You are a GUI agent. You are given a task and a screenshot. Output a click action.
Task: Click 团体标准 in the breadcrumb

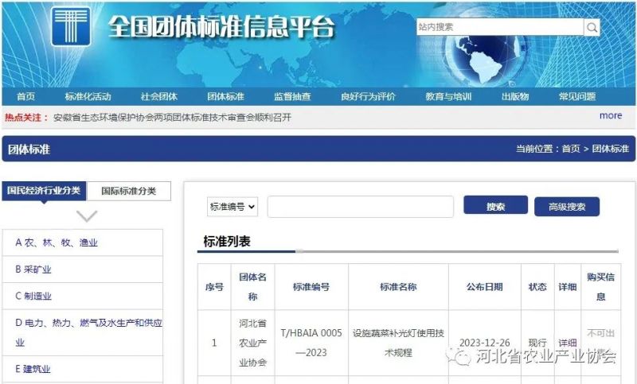[x=610, y=149]
